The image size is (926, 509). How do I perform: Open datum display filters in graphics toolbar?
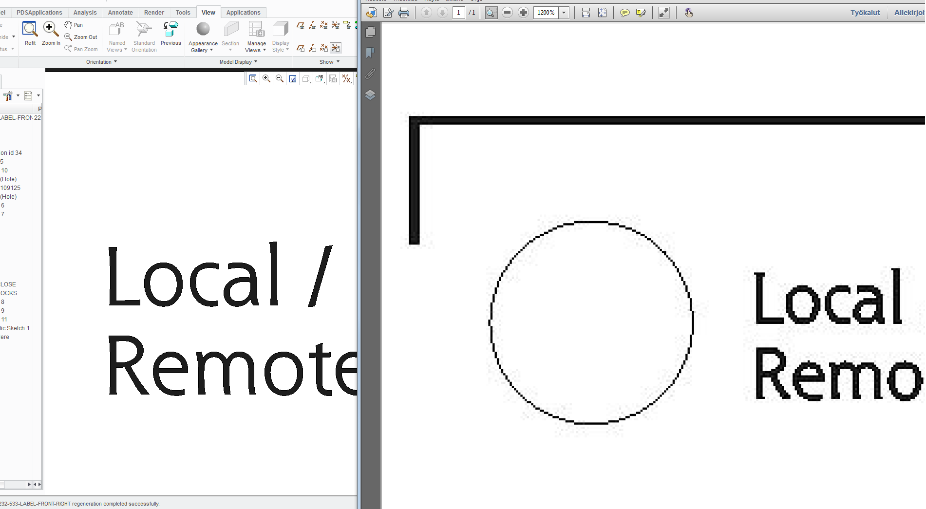pyautogui.click(x=346, y=78)
